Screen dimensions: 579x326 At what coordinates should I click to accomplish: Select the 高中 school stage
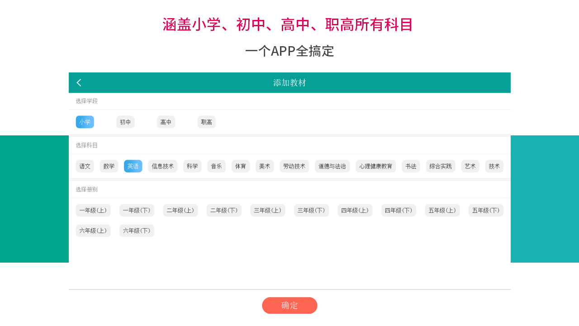[166, 122]
